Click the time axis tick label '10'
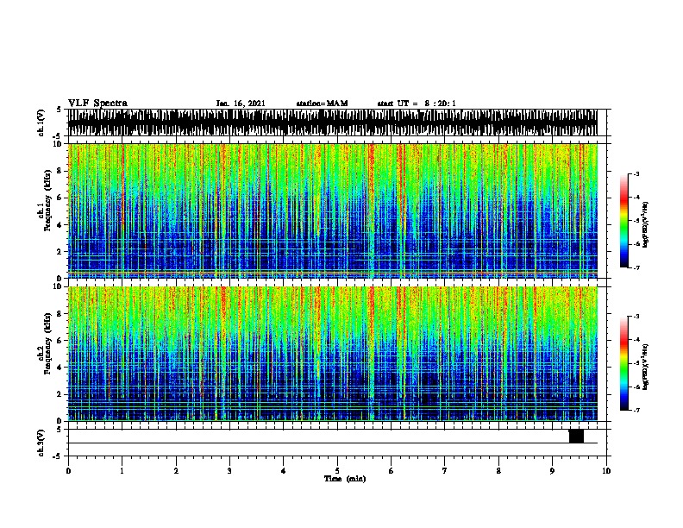Image resolution: width=683 pixels, height=528 pixels. pyautogui.click(x=606, y=471)
